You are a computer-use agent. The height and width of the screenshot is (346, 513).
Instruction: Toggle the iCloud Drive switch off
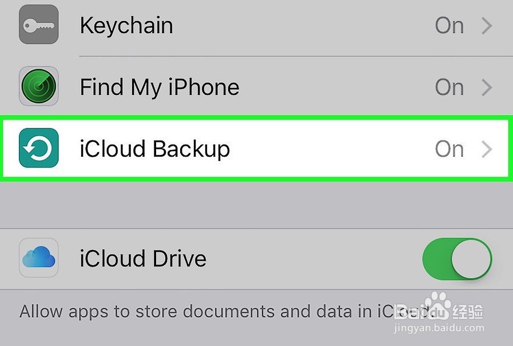tap(456, 259)
